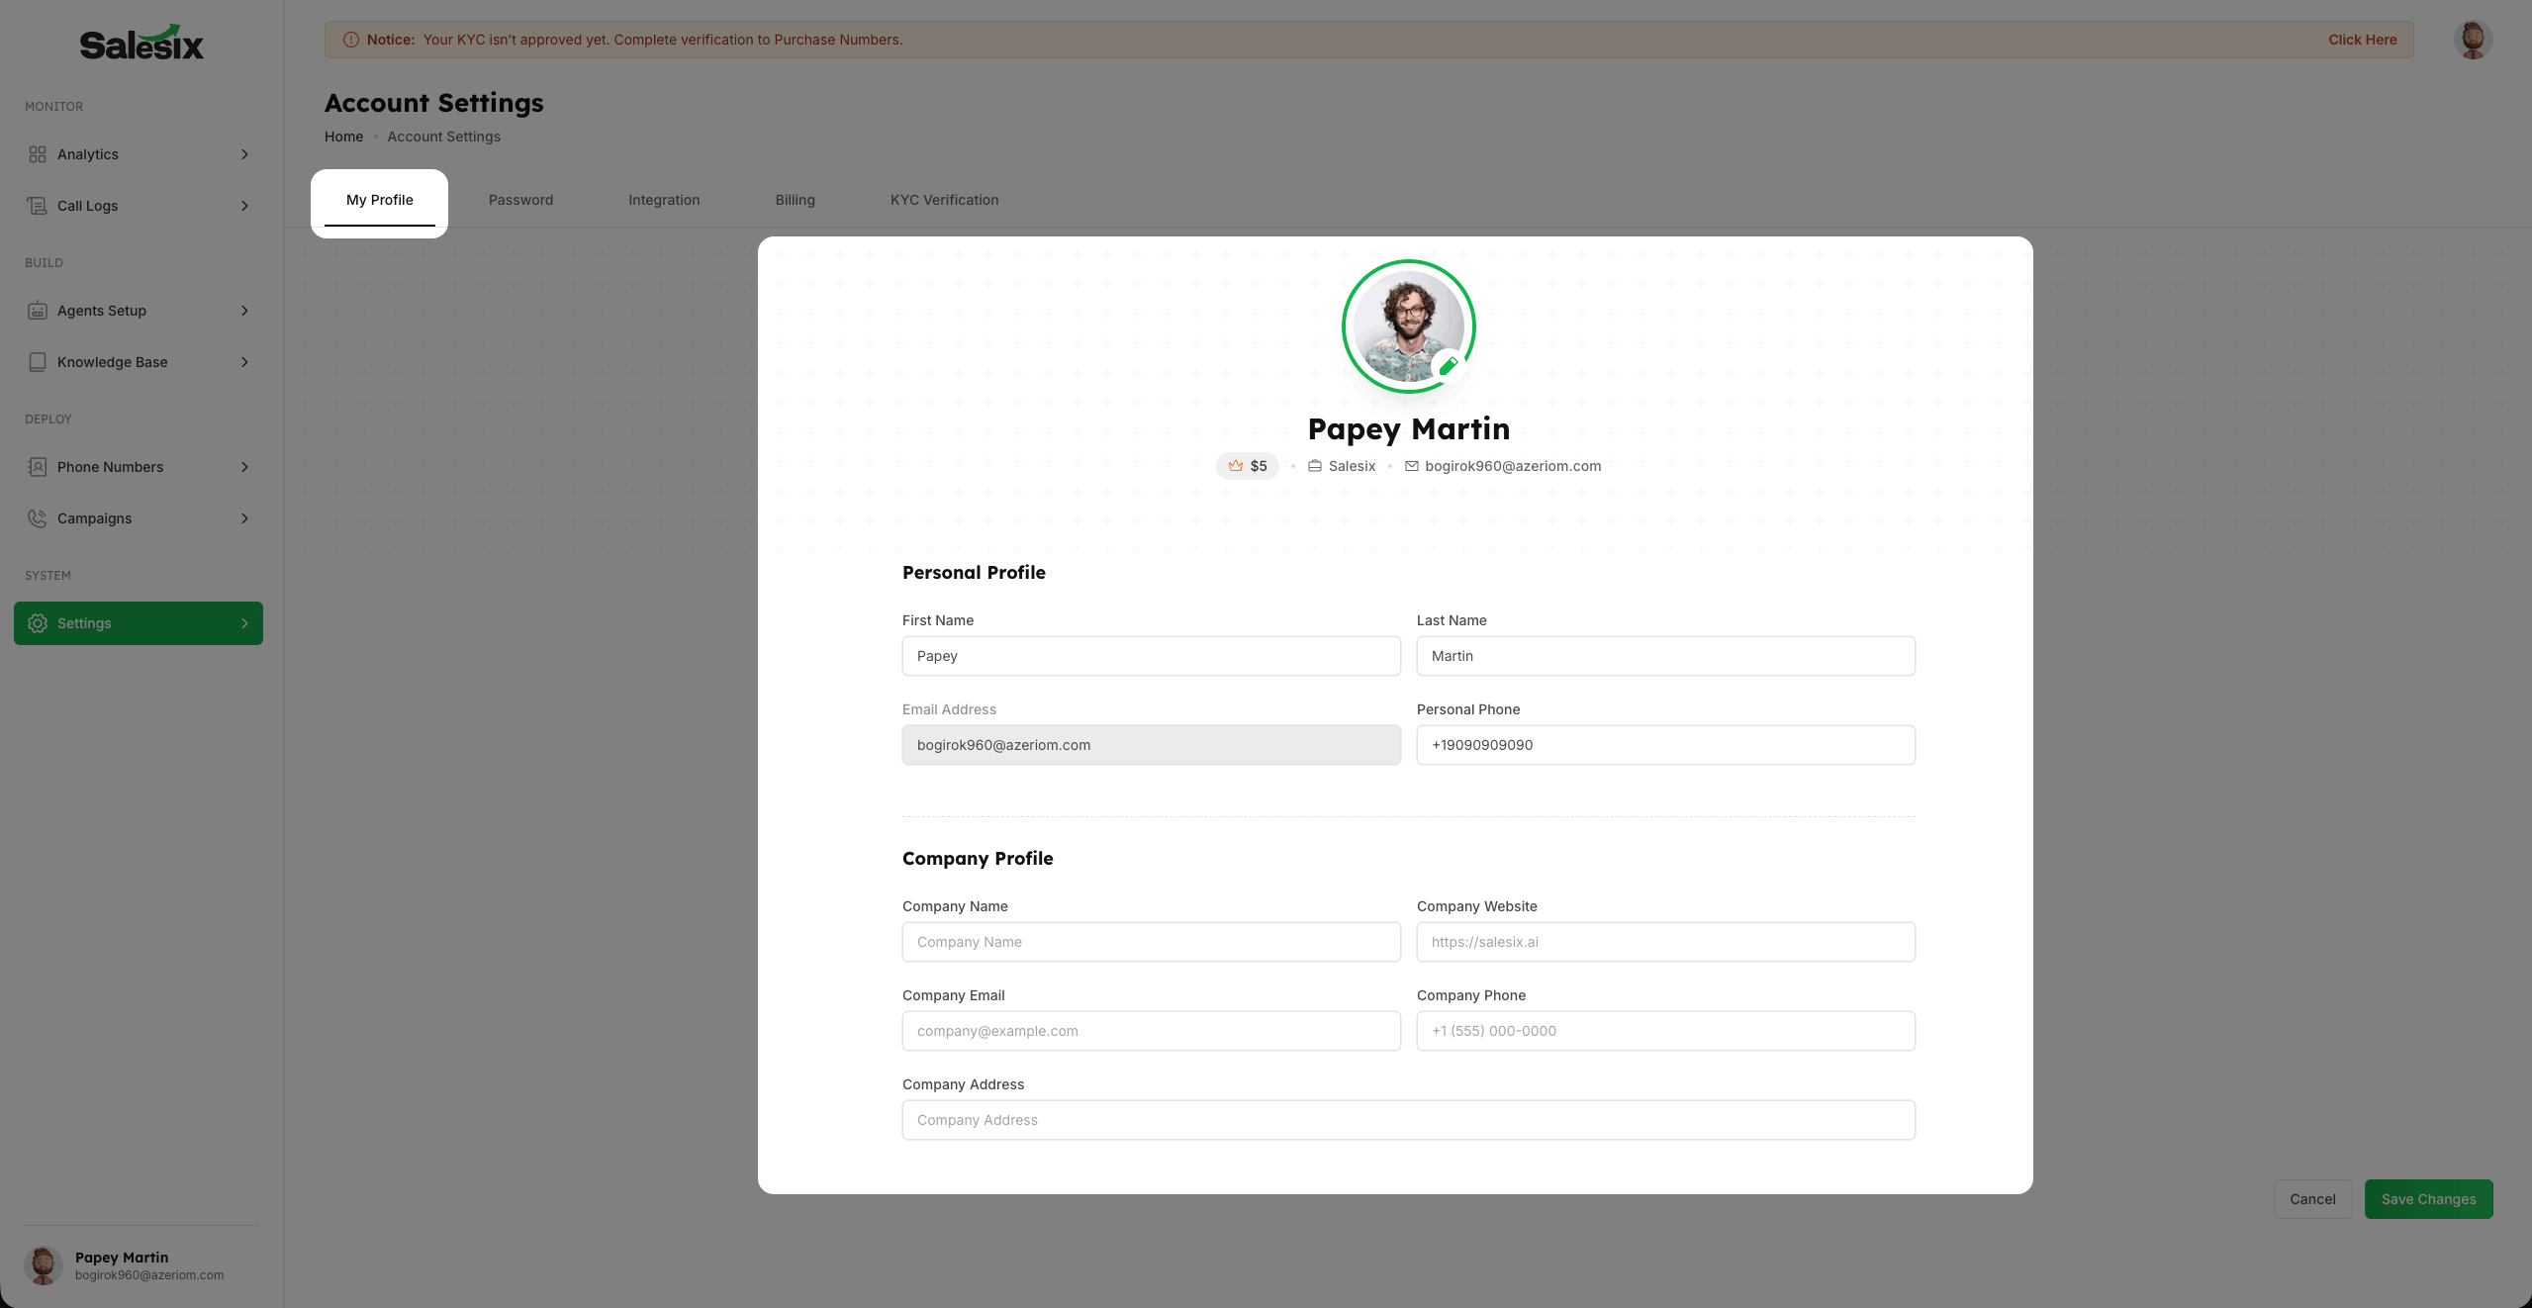
Task: Expand the Campaigns section
Action: point(243,517)
